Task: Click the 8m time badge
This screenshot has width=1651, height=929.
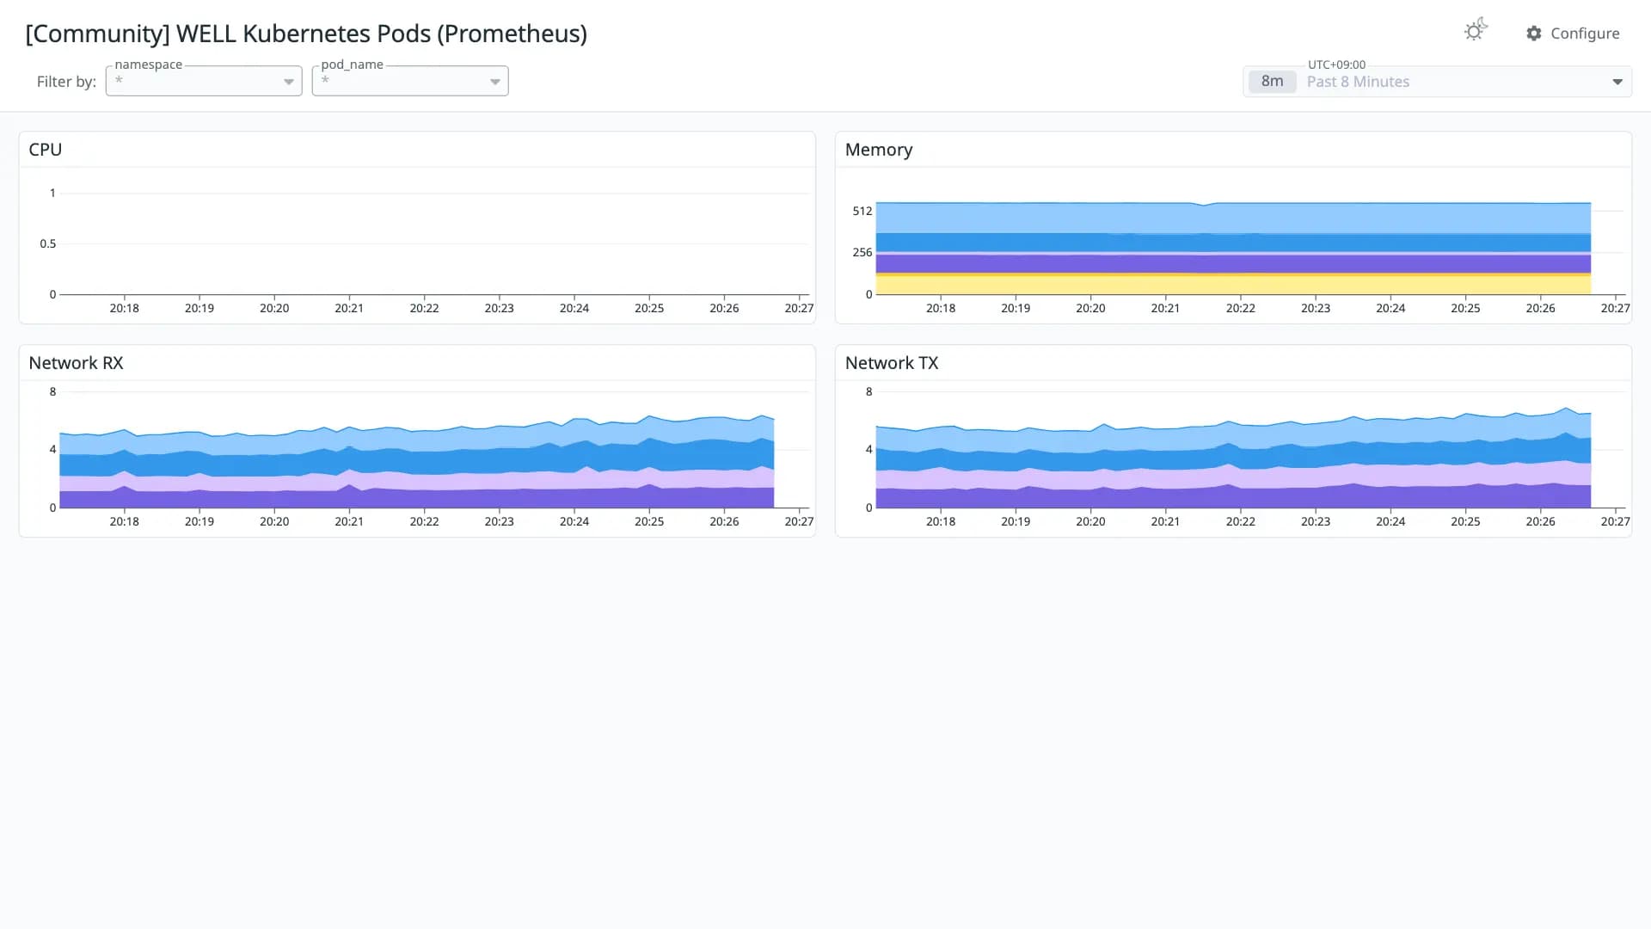Action: click(1272, 82)
